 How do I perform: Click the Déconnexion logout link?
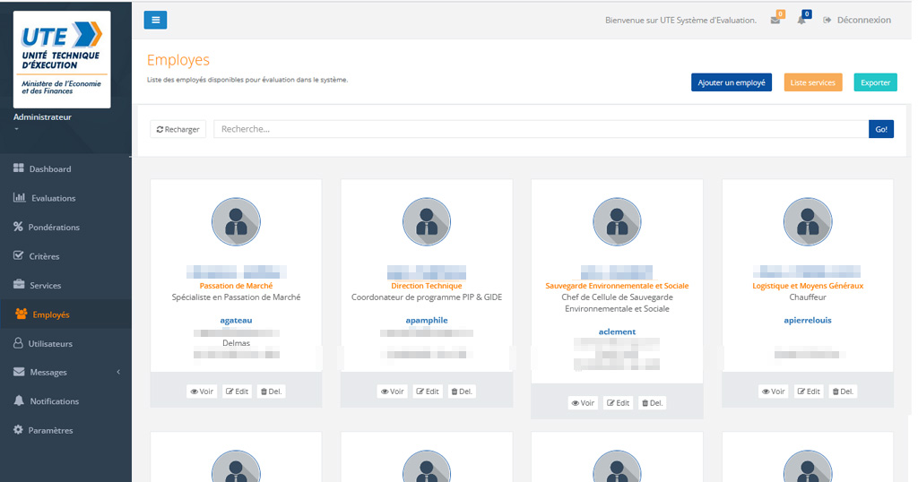[x=857, y=20]
